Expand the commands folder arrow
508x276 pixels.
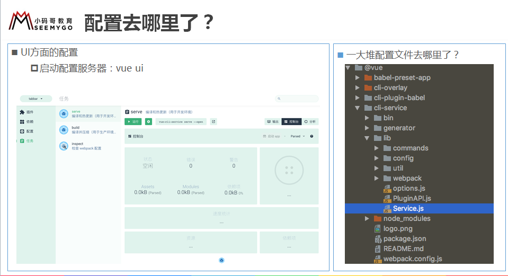tap(376, 148)
